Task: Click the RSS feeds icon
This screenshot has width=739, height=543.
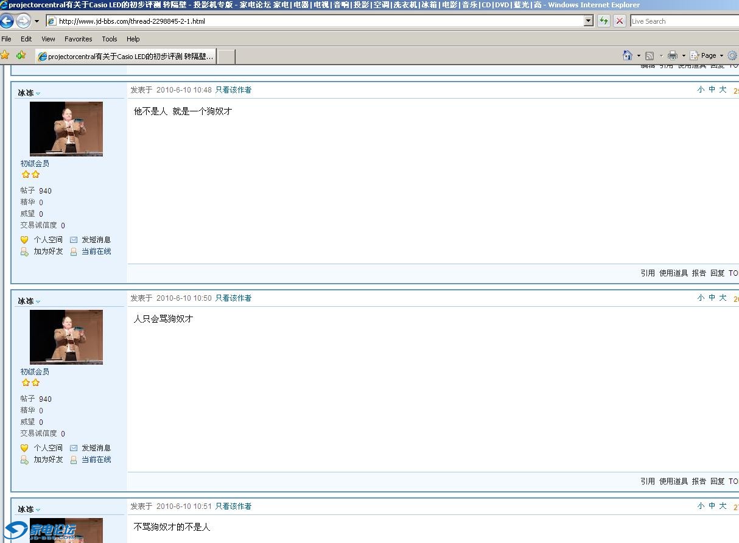Action: pyautogui.click(x=650, y=55)
